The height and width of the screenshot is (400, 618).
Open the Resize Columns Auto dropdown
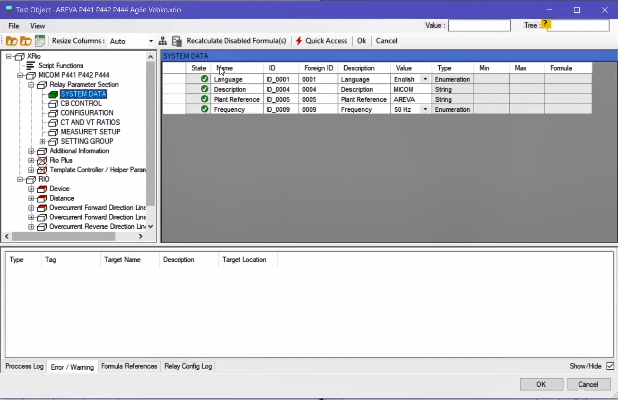(151, 41)
